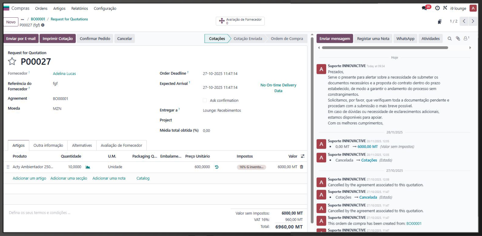The image size is (482, 236).
Task: Grab the drag handle of Acty Ambientador row
Action: click(x=8, y=167)
